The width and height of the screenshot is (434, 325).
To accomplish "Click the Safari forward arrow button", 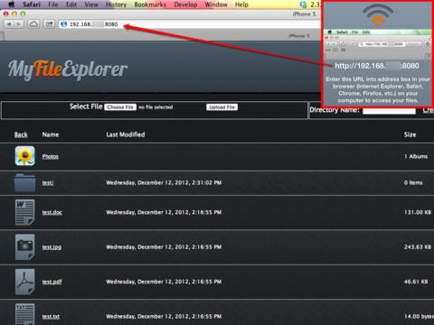I will point(19,24).
